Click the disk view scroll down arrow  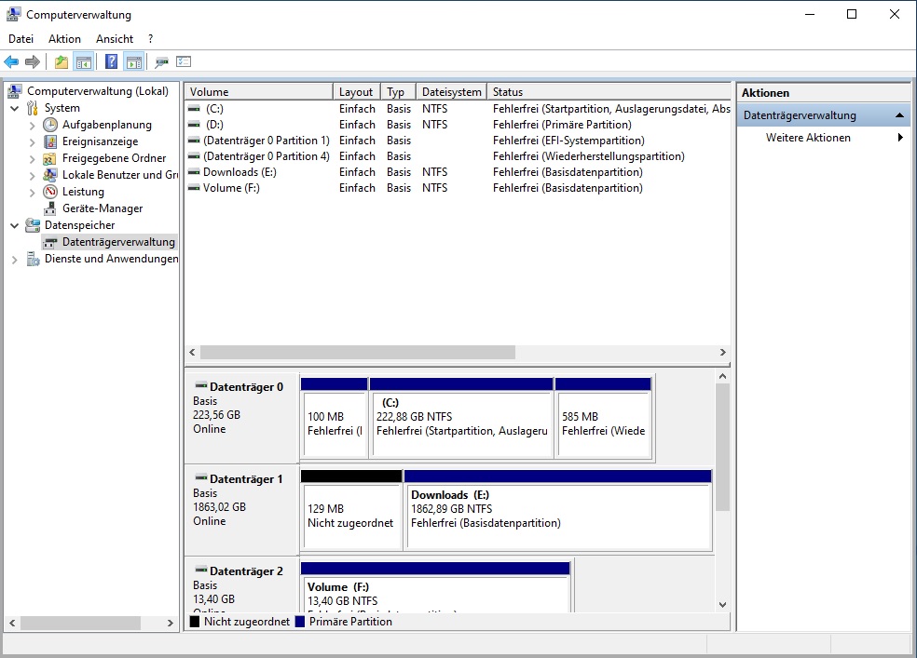point(723,605)
